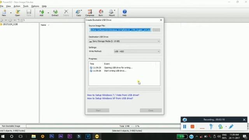Open the Options menu
Screen dimensions: 249x140
coord(35,6)
